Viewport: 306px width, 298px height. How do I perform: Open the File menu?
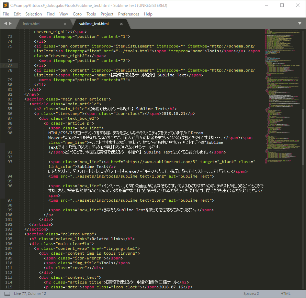coord(6,14)
